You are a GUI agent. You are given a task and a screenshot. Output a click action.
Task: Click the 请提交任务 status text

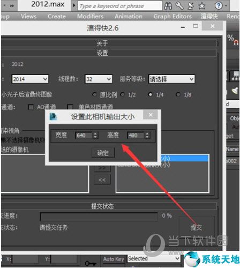pyautogui.click(x=54, y=227)
